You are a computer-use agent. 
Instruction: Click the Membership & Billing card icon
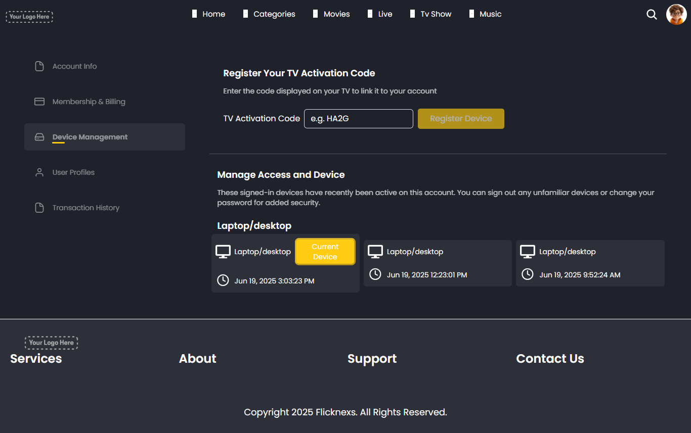(x=39, y=102)
